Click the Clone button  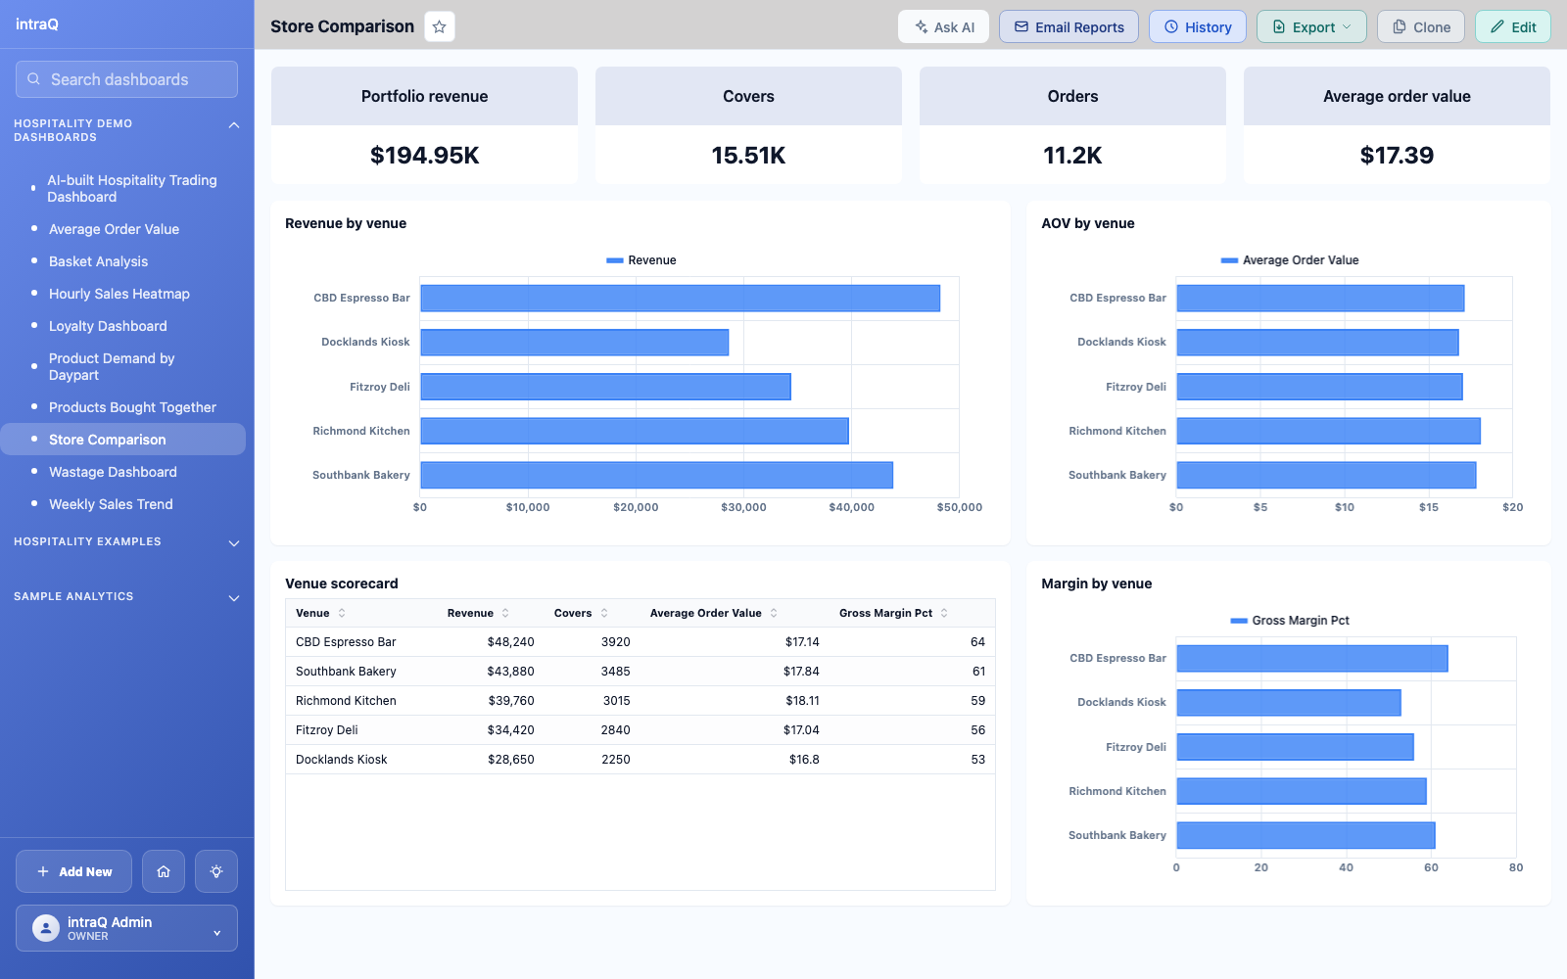tap(1421, 26)
